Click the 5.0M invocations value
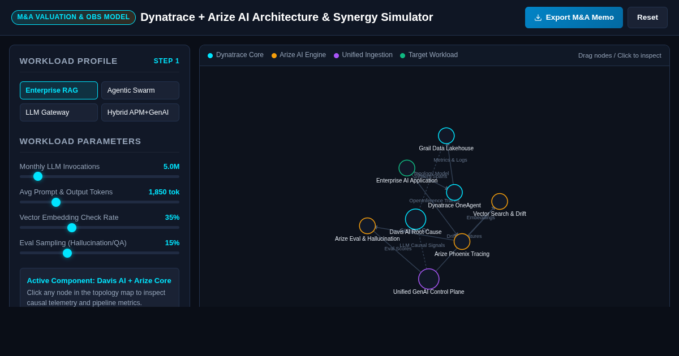Viewport: 679px width, 356px height. [171, 167]
